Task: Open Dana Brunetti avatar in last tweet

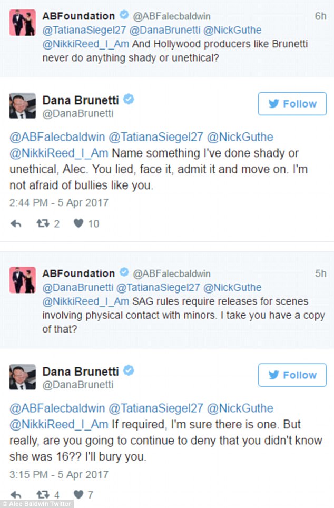Action: click(x=22, y=377)
